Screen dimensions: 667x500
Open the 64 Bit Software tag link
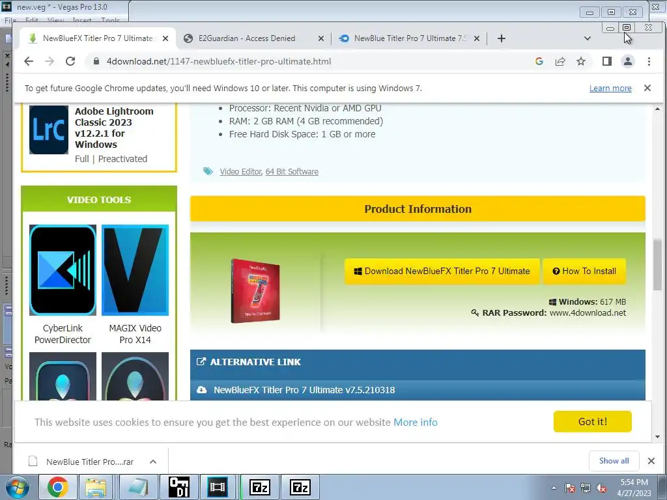[292, 171]
